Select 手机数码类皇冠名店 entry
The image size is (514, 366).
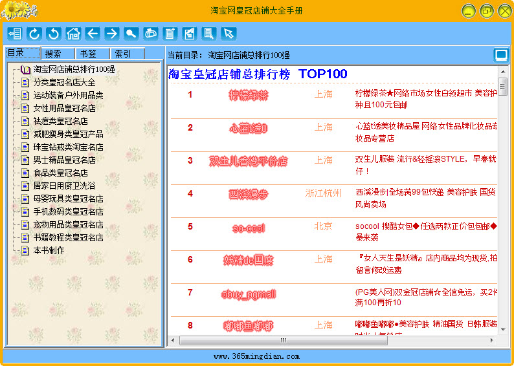point(68,212)
